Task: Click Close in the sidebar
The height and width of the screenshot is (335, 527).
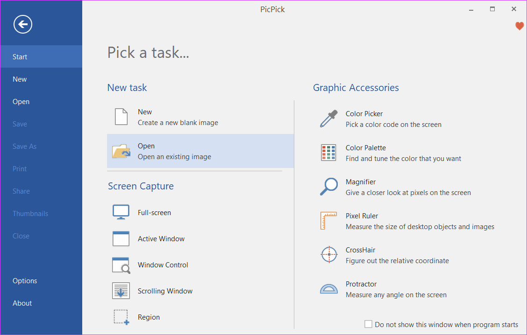Action: [x=41, y=236]
